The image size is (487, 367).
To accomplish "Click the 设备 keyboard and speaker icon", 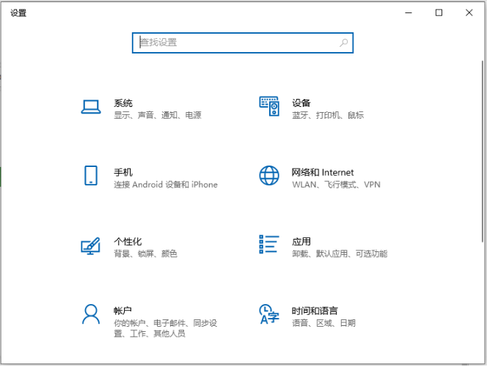I will pos(269,107).
